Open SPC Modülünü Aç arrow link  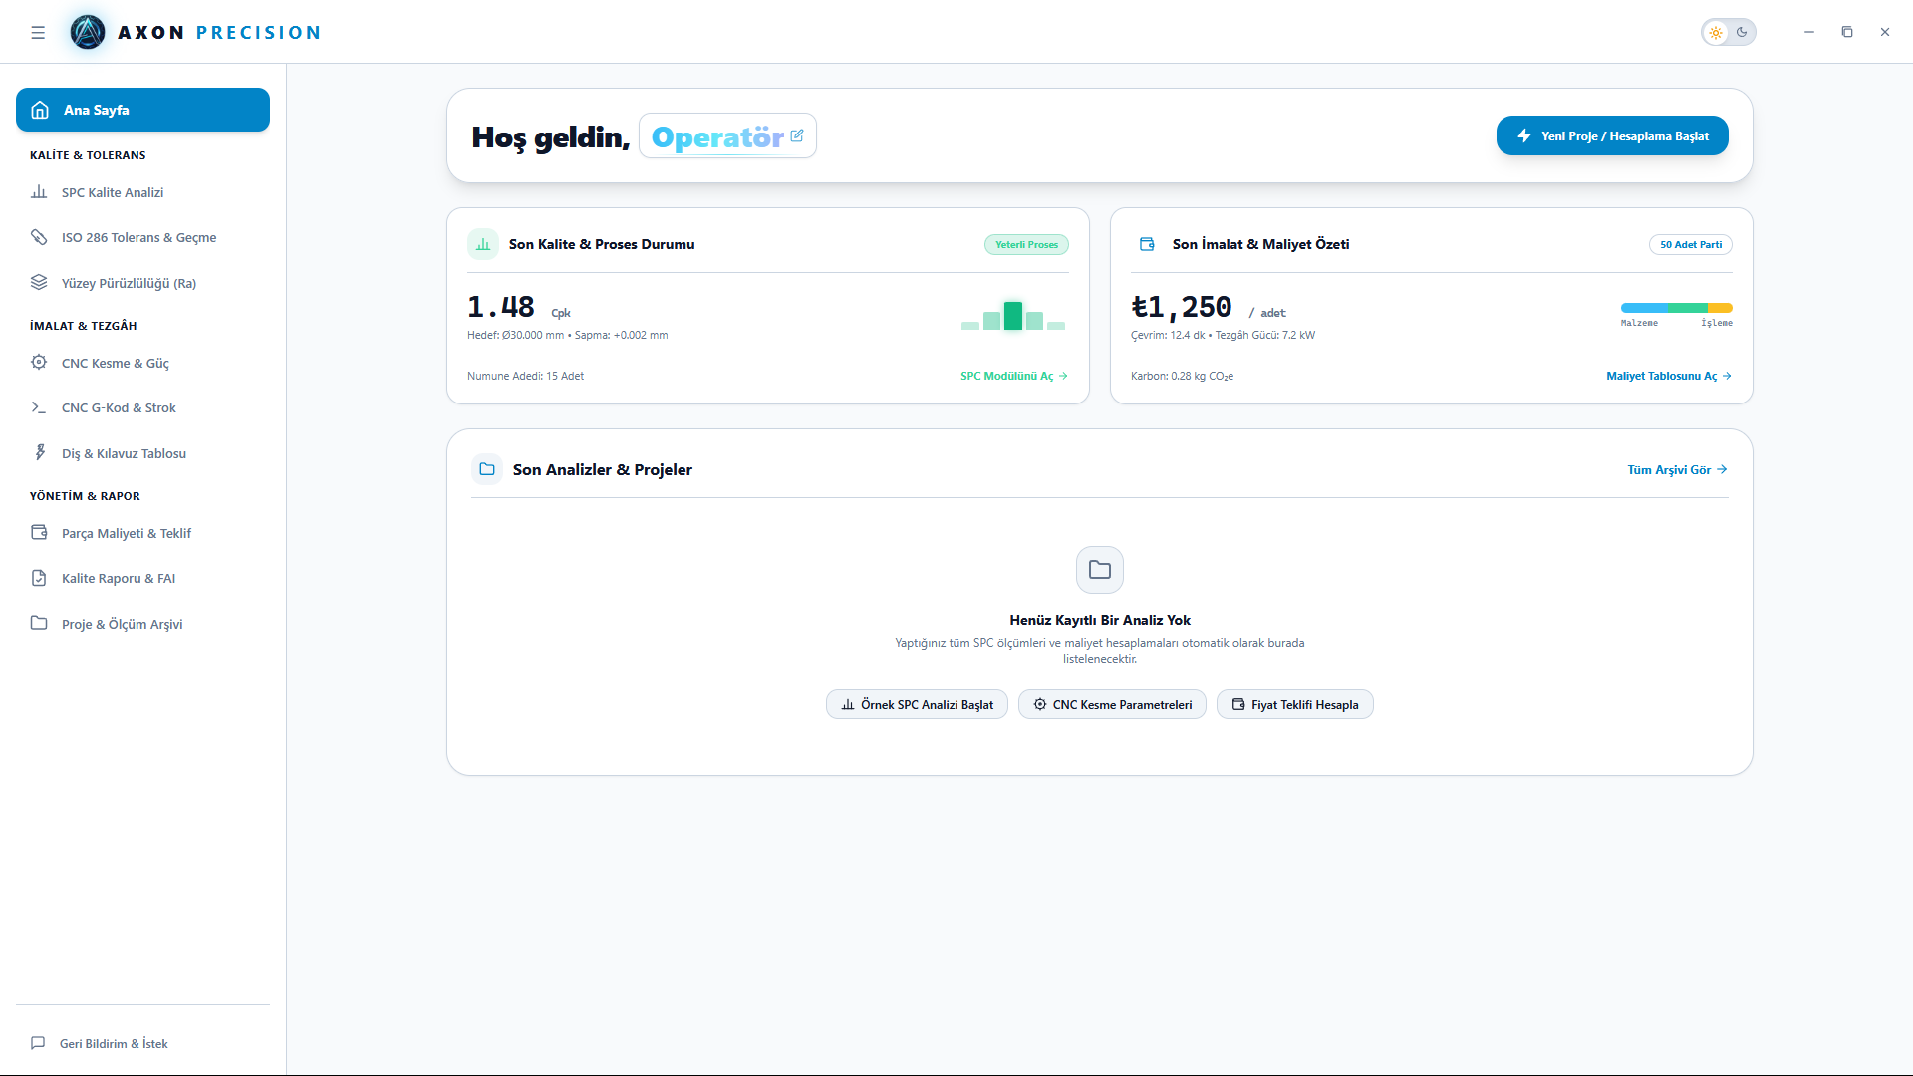click(1014, 376)
